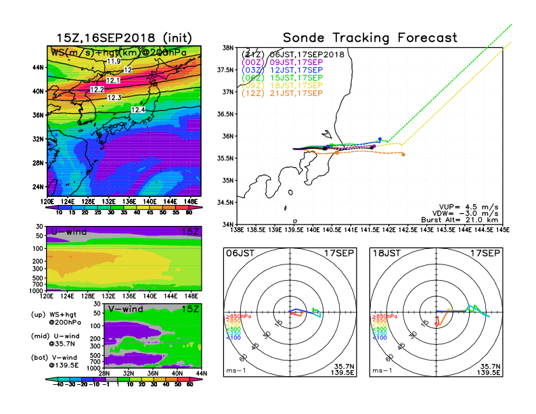
Task: Click the green dashed track heading northeast
Action: click(x=449, y=83)
